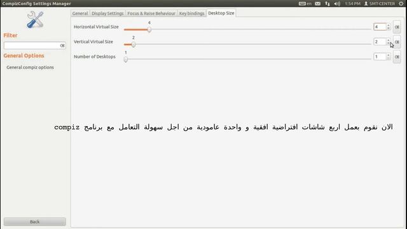
Task: Click the General Options heading
Action: click(24, 55)
